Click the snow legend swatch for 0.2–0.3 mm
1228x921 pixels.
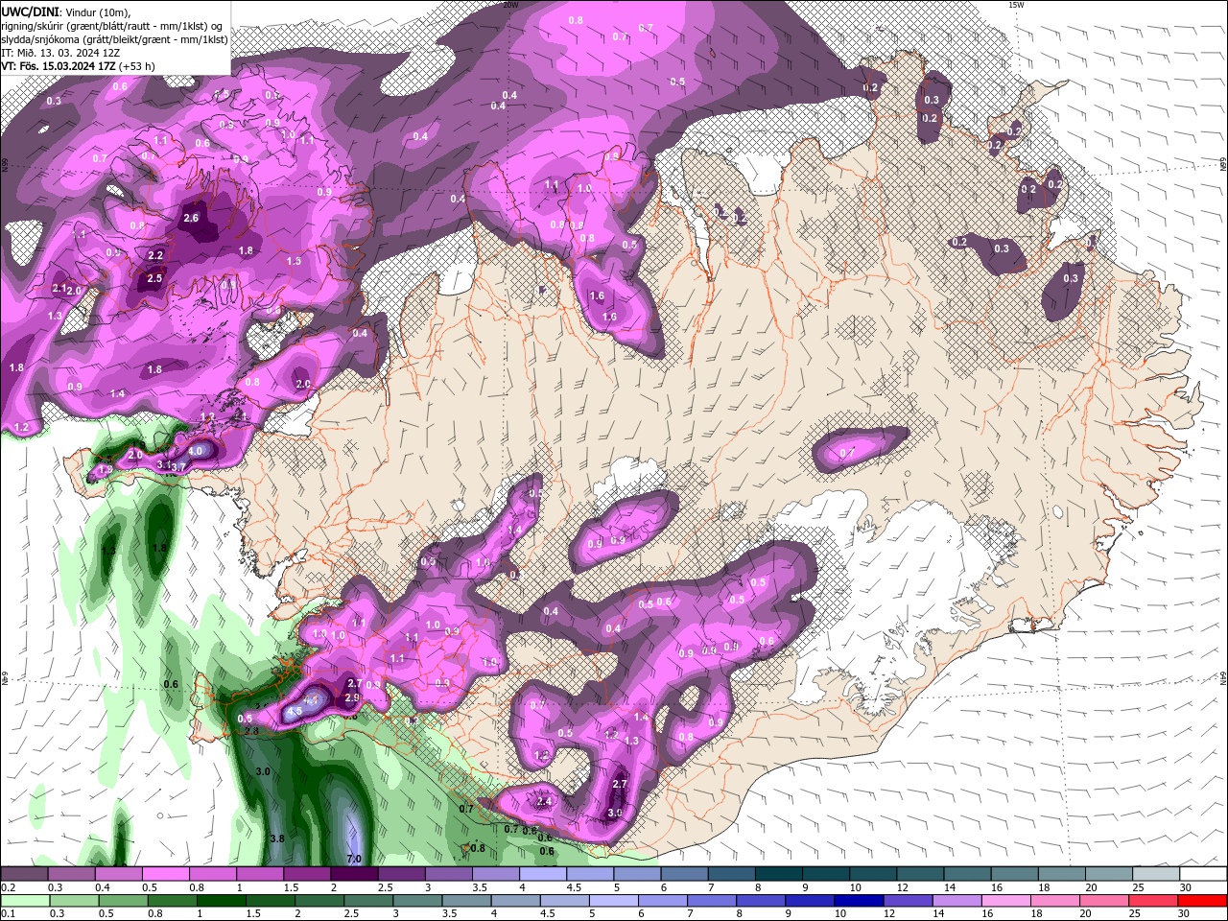25,873
